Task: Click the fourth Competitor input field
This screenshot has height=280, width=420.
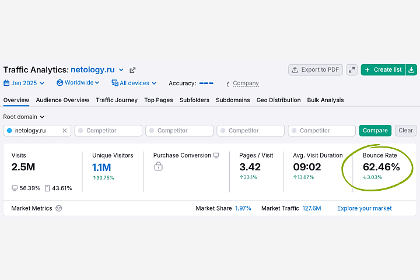Action: pos(321,131)
